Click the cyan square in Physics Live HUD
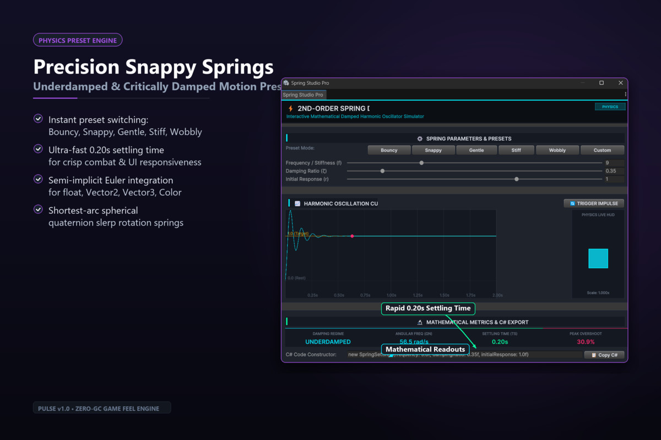The height and width of the screenshot is (440, 661). [x=598, y=258]
